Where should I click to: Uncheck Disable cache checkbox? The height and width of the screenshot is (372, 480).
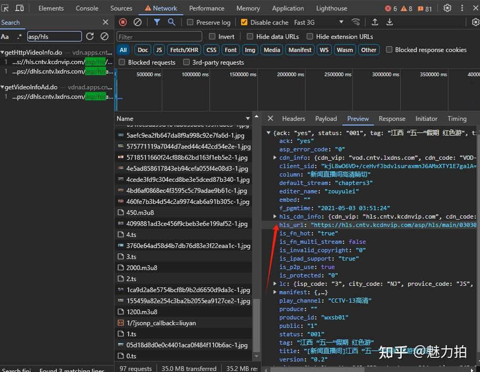[x=244, y=23]
